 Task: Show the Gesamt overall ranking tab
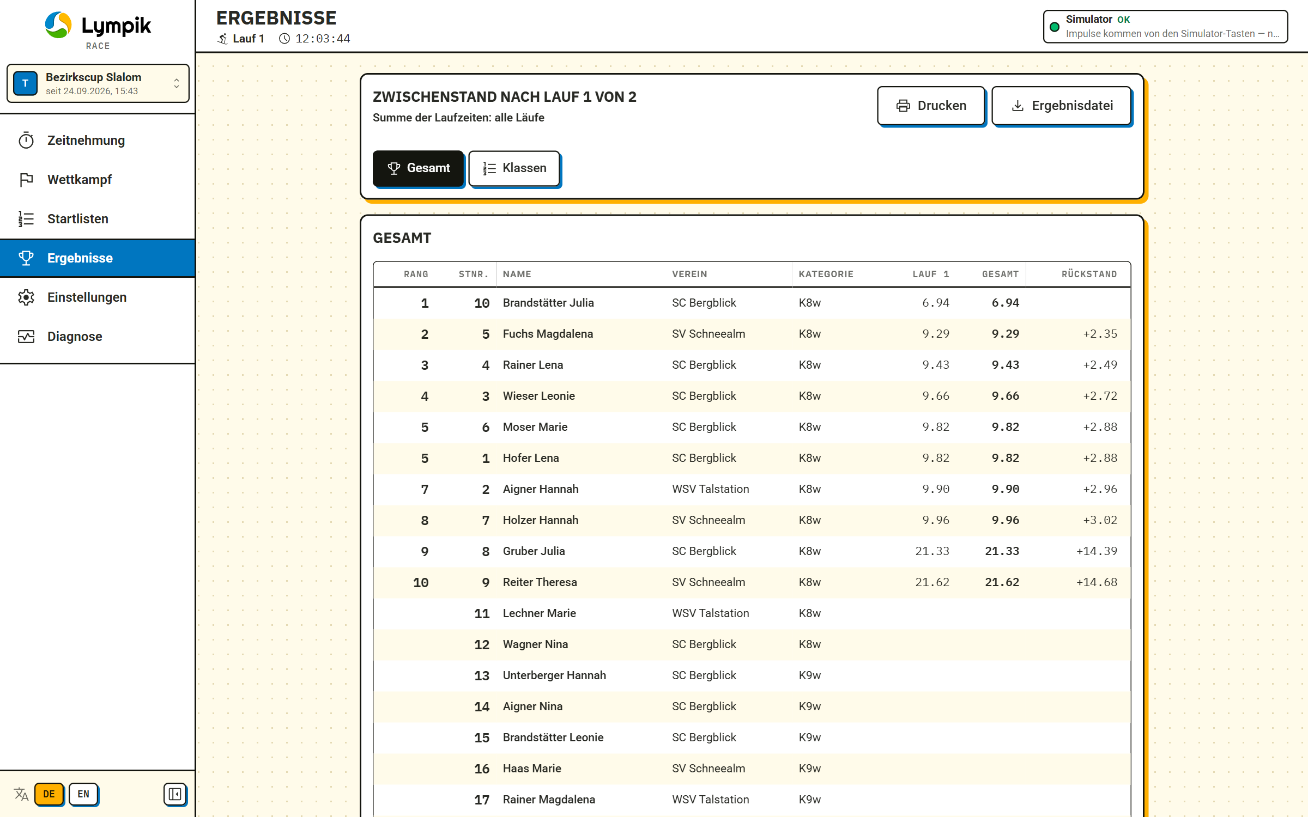click(x=418, y=168)
